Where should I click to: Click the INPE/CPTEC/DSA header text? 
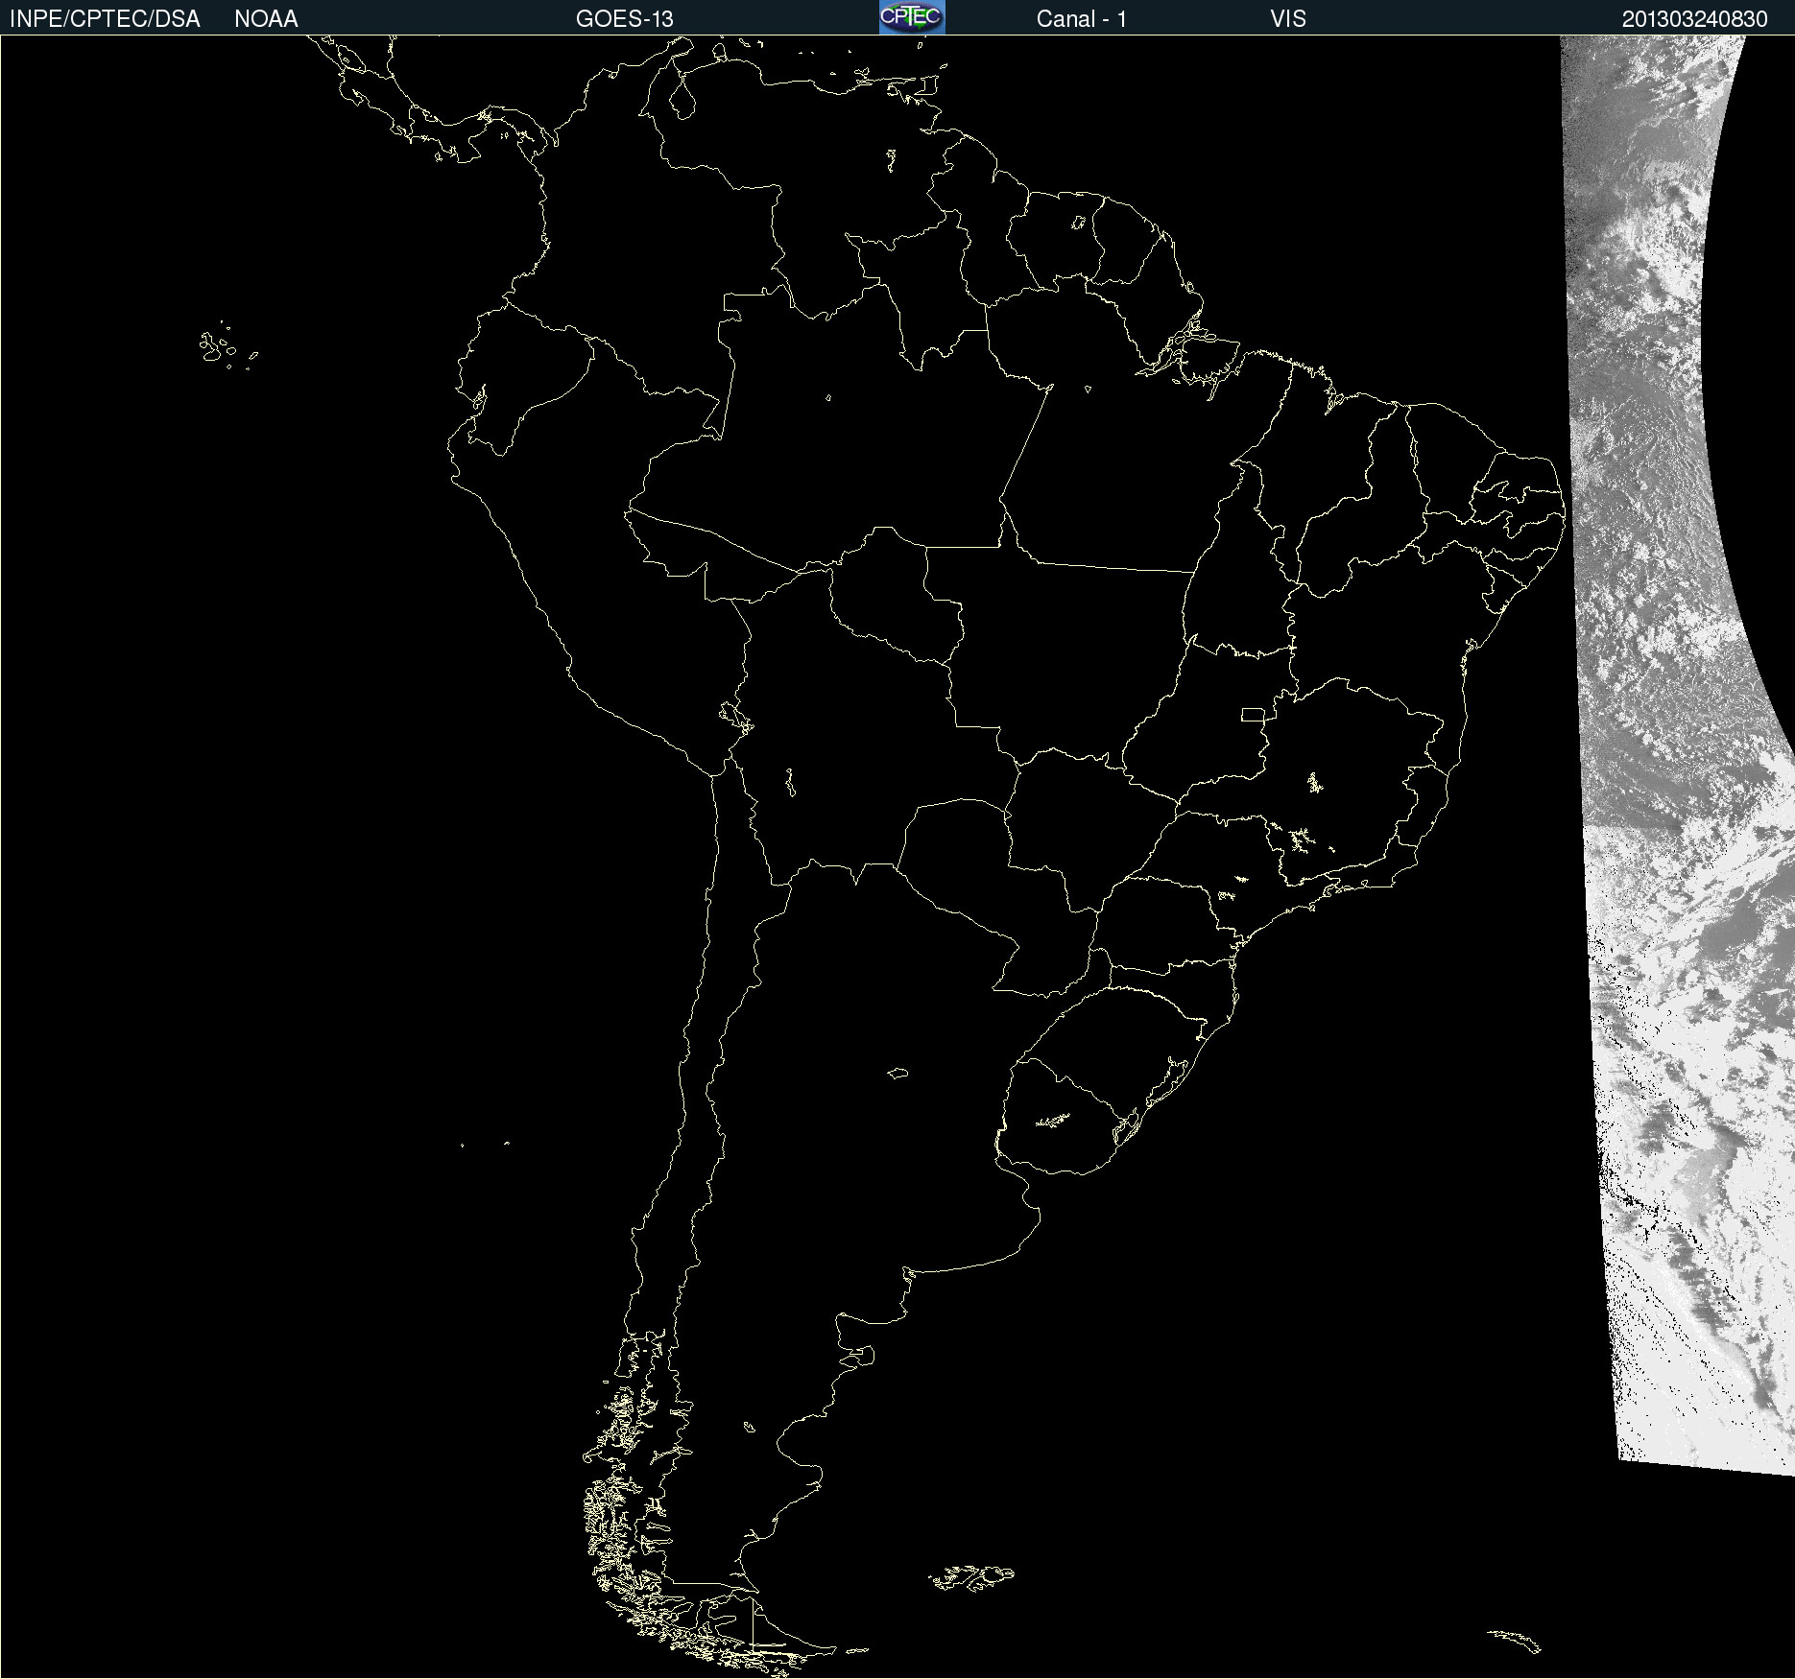[x=105, y=19]
